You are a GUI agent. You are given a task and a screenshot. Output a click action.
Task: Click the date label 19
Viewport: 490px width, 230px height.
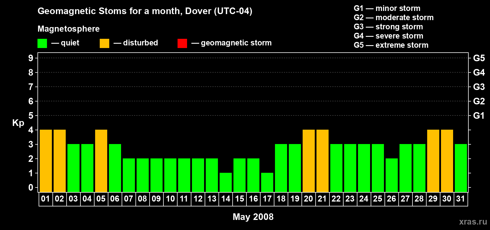click(295, 199)
